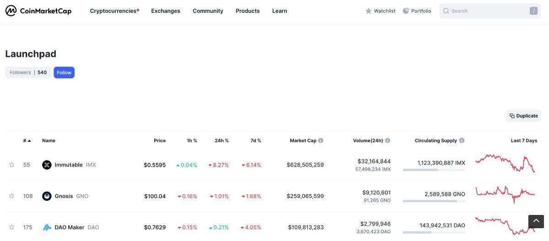Star Immutable to add to watchlist
This screenshot has width=549, height=241.
point(11,165)
